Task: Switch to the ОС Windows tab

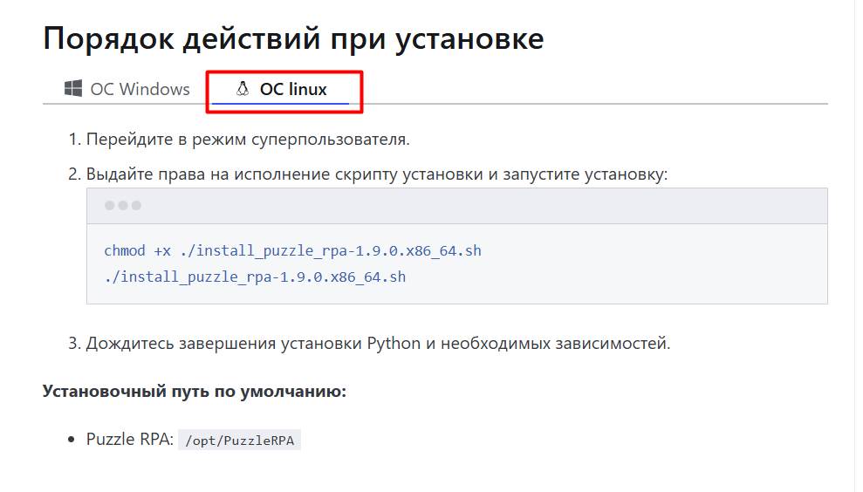Action: (x=127, y=89)
